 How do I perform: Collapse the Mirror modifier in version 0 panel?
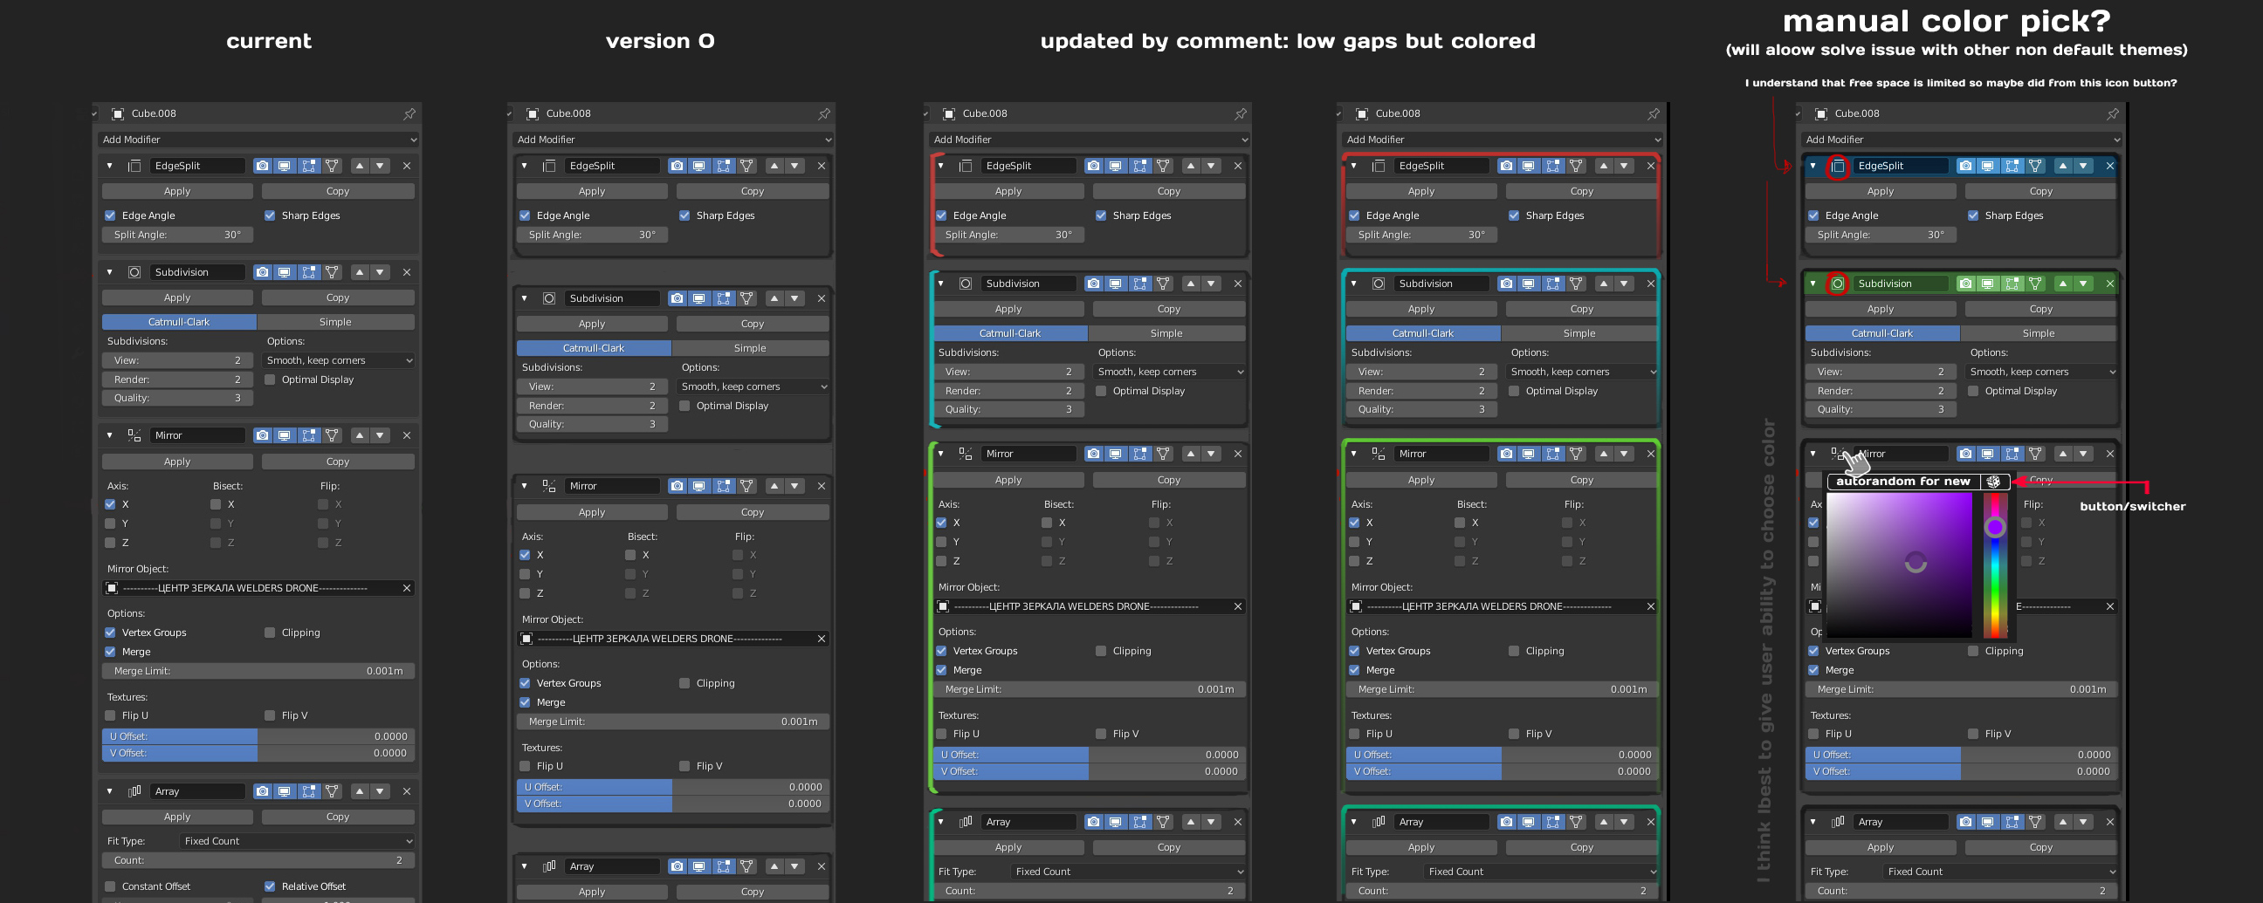[x=525, y=486]
